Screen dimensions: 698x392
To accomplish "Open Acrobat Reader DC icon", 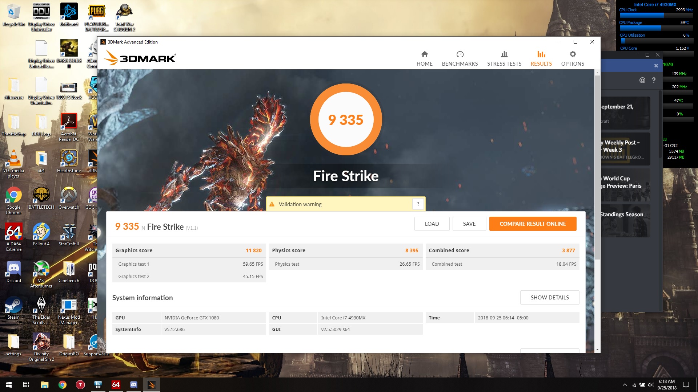I will pos(69,127).
